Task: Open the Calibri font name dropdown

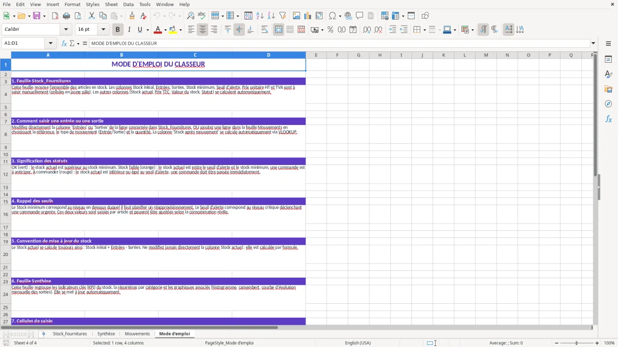Action: pos(66,30)
